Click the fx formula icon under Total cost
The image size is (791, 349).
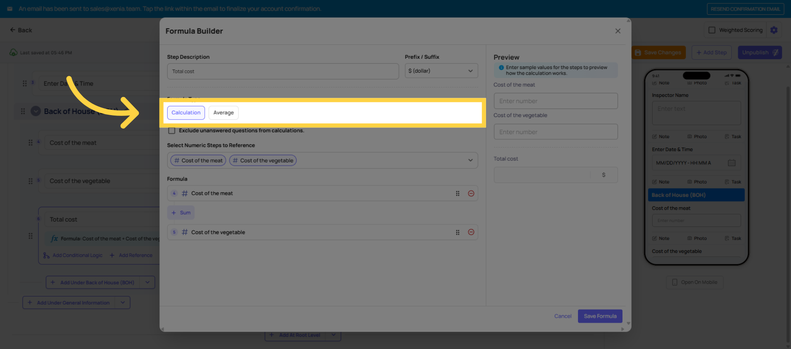[54, 239]
